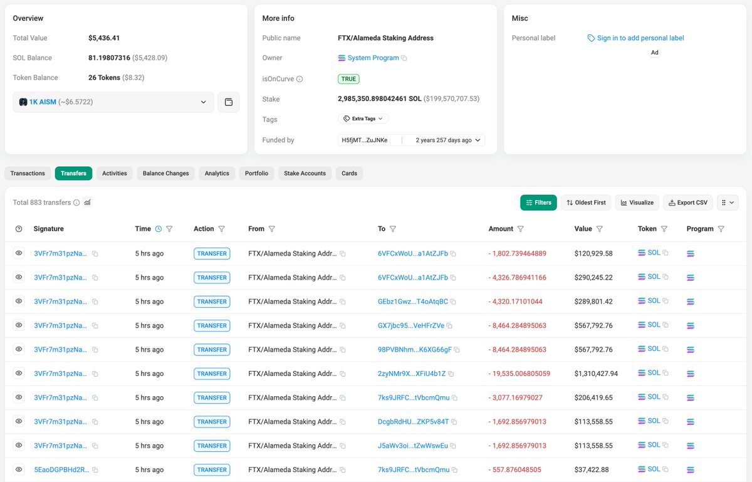Copy the GEbz1Gwz...T4oAtqBC address
The height and width of the screenshot is (482, 752).
pyautogui.click(x=454, y=301)
